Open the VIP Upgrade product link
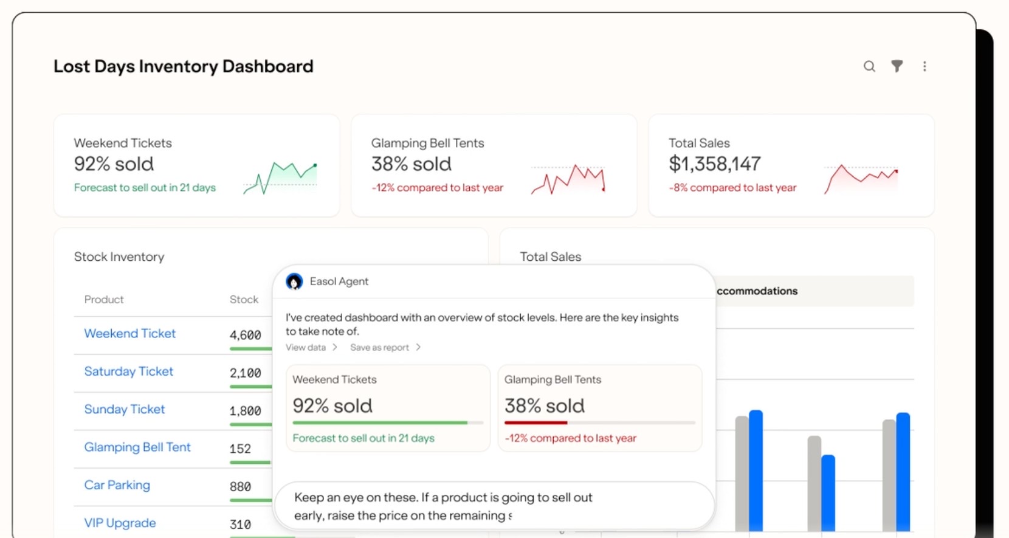Image resolution: width=1009 pixels, height=538 pixels. point(120,523)
